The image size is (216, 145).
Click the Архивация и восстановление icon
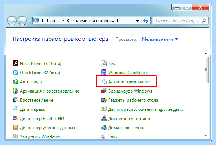[15, 91]
